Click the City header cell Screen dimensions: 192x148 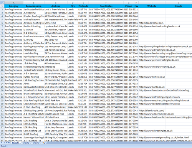point(73,6)
